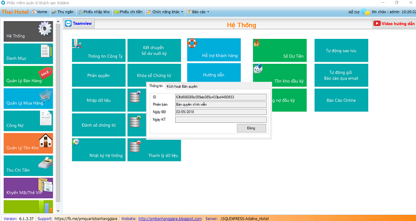Select Hệ Thống sidebar tile
The height and width of the screenshot is (221, 416).
(x=28, y=31)
